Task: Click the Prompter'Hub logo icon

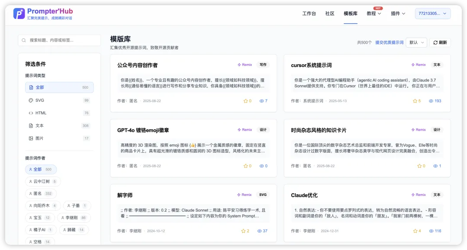Action: 19,14
